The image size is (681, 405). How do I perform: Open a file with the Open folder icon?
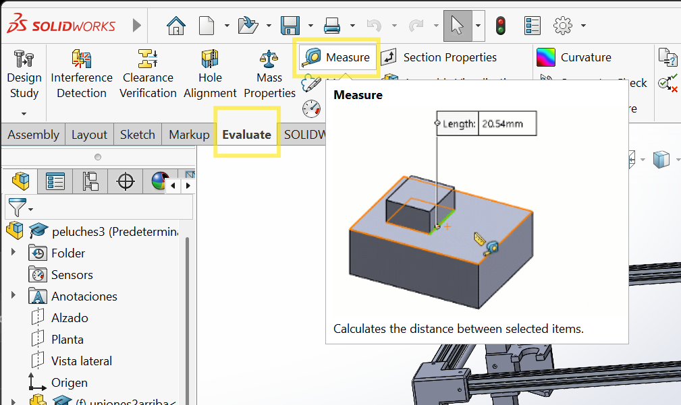click(248, 26)
